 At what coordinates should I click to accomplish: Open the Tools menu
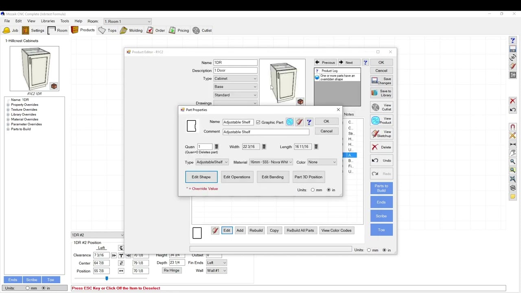pyautogui.click(x=64, y=21)
